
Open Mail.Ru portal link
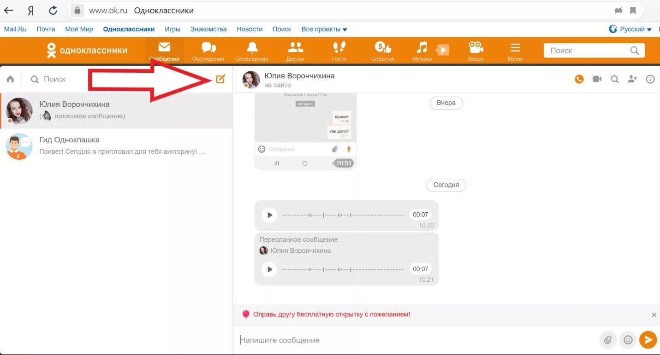[15, 29]
